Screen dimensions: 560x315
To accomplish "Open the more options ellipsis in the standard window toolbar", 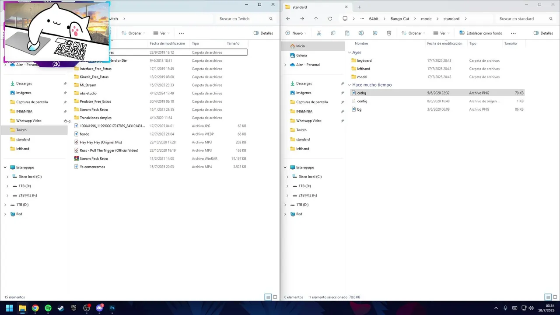I will point(513,33).
